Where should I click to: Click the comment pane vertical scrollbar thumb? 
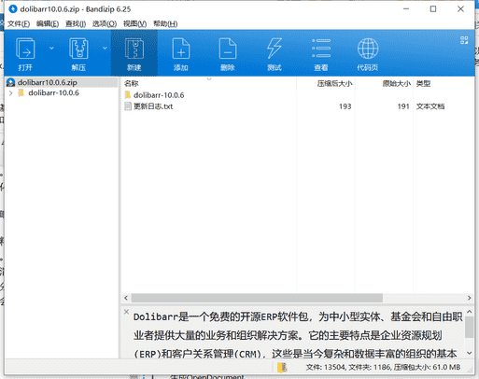point(470,327)
